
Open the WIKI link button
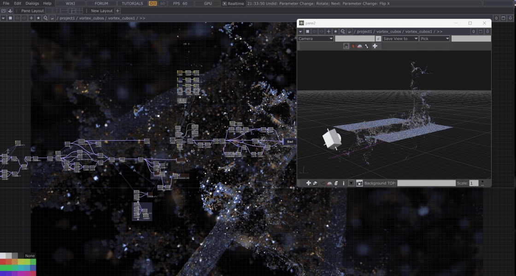70,4
